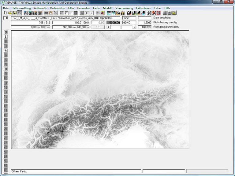This screenshot has height=176, width=235.
Task: Click the save diskette toolbar icon
Action: (15, 13)
